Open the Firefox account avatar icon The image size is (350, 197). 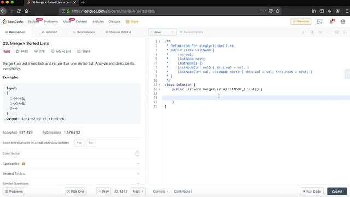point(337,11)
